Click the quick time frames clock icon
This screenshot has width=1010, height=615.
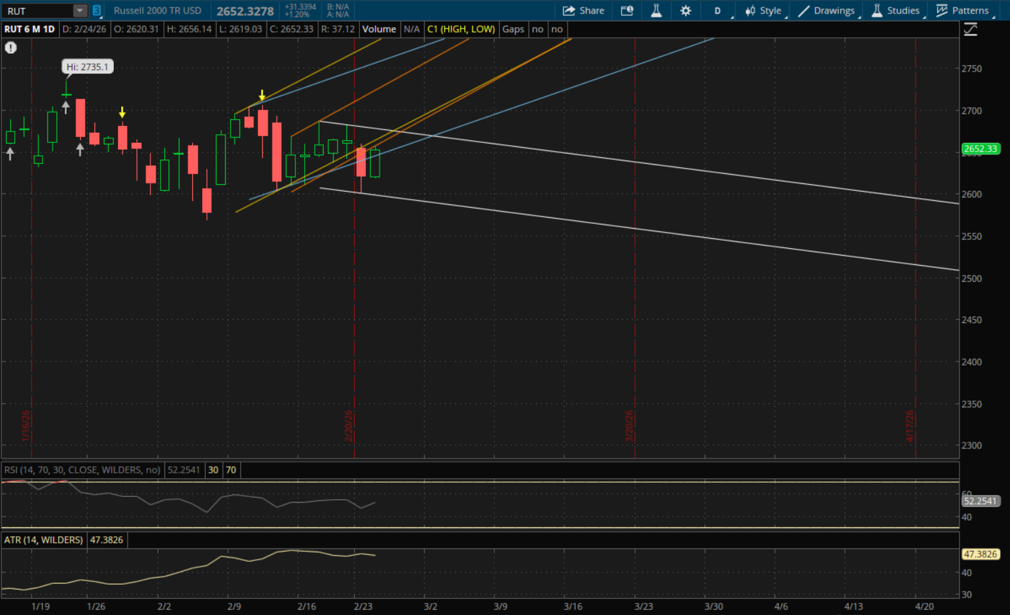point(627,11)
